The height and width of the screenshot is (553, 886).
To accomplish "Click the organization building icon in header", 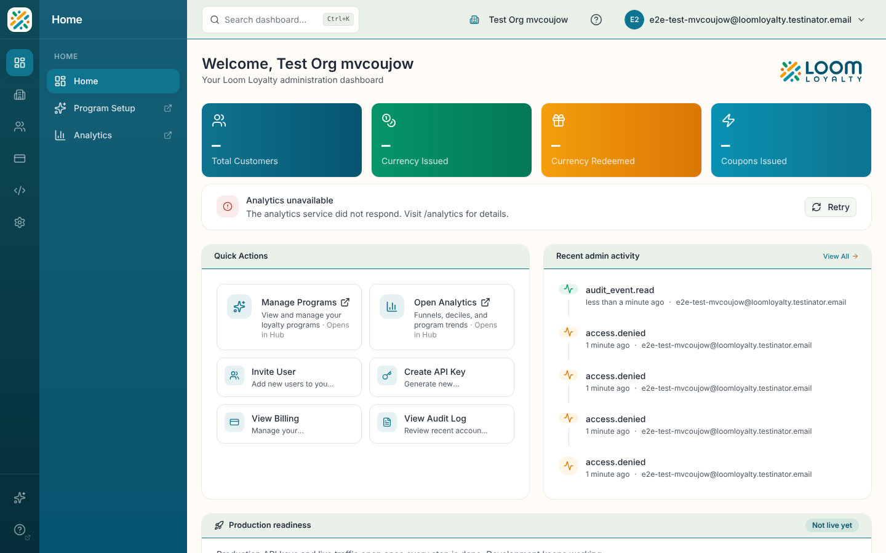I will pos(474,20).
